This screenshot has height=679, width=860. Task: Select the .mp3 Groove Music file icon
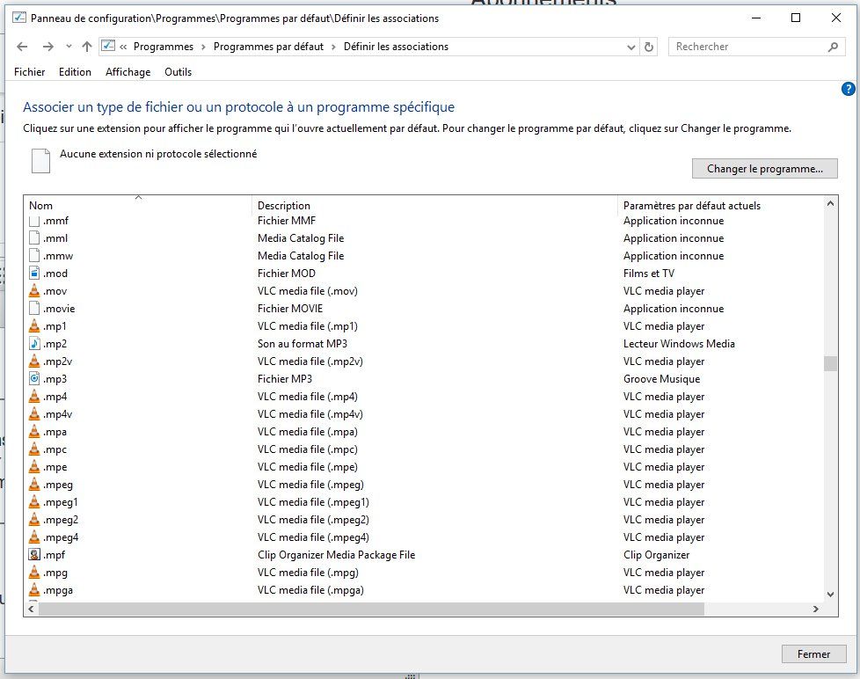(x=34, y=379)
